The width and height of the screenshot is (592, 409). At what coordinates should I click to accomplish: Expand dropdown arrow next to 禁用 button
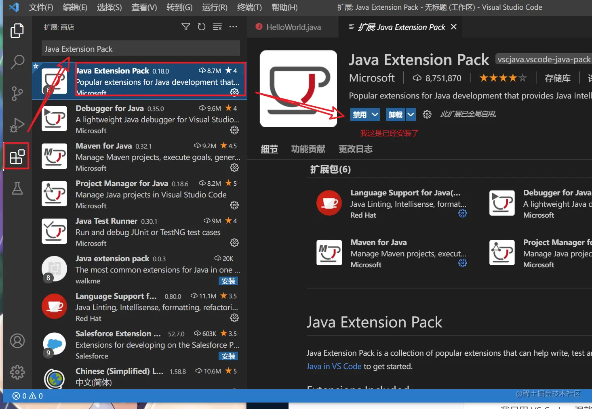pos(375,115)
